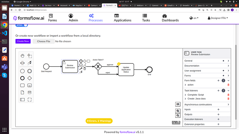
Task: Remove the action form field
Action: click(228, 85)
